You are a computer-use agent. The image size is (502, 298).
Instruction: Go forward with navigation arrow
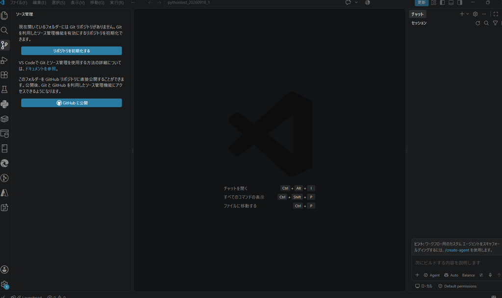pos(159,2)
